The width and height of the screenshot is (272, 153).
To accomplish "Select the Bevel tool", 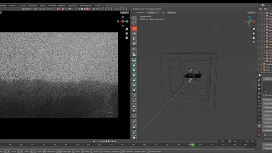I will tap(134, 75).
